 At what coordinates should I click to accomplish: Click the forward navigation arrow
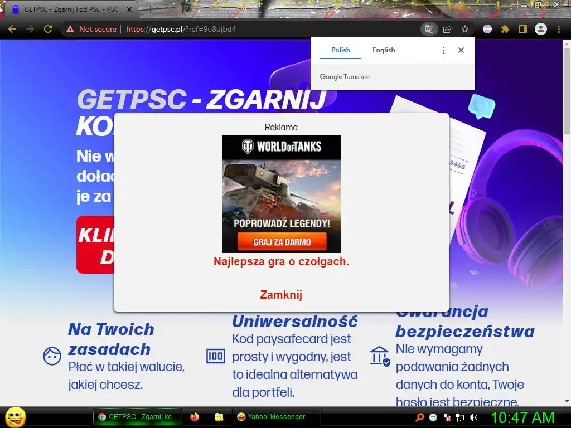tap(30, 29)
